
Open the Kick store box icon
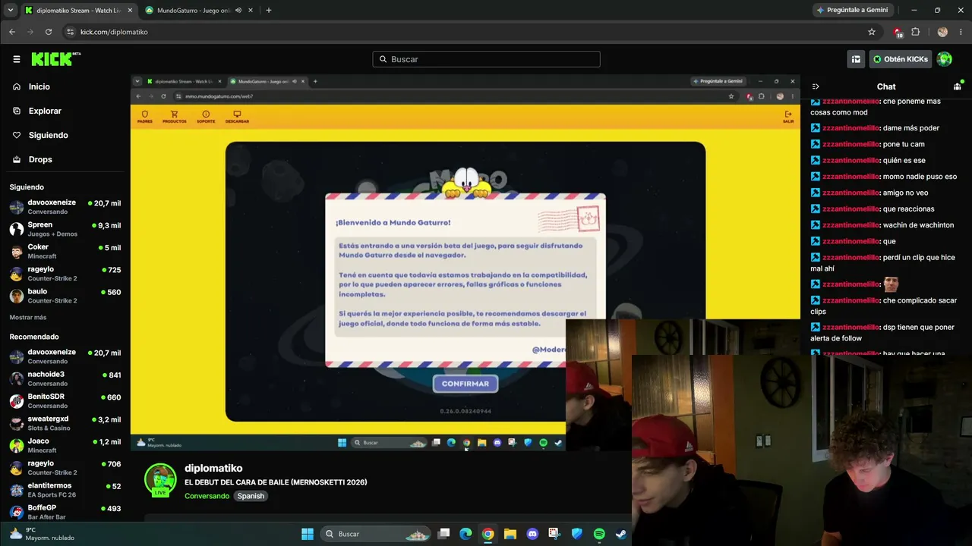pyautogui.click(x=856, y=59)
